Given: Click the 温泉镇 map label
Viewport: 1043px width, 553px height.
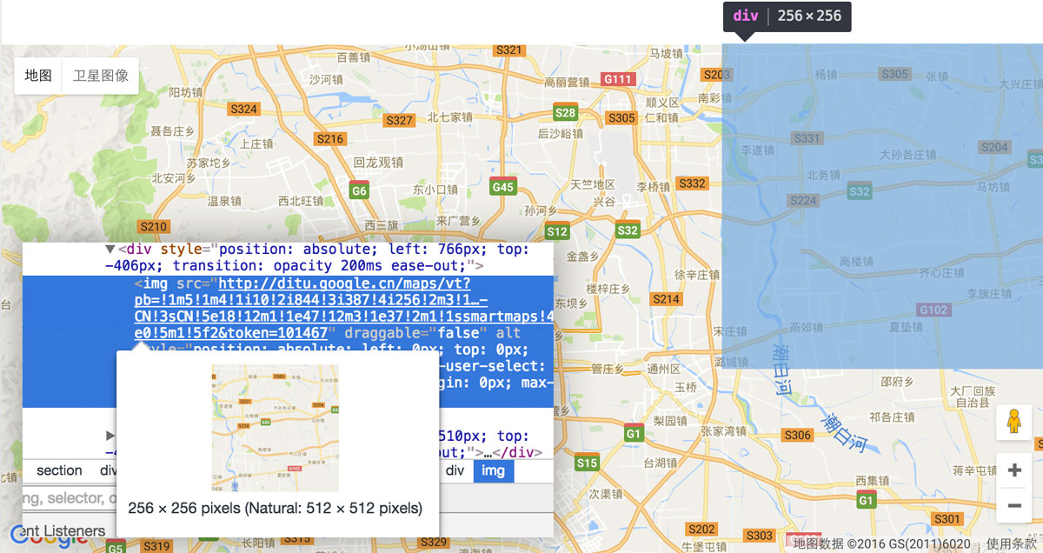Looking at the screenshot, I should [224, 201].
